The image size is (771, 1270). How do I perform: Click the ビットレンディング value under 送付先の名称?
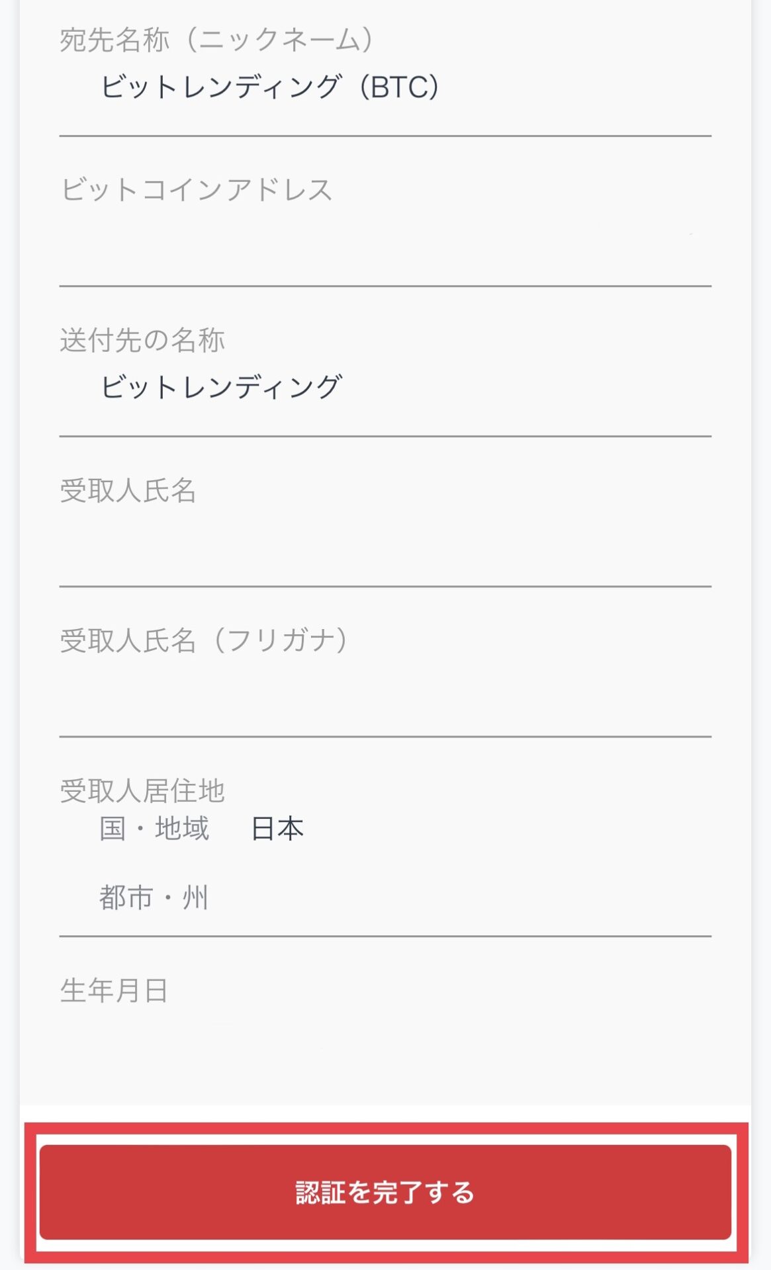(221, 387)
